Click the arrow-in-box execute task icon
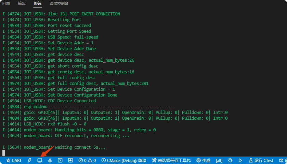The image size is (287, 164). [70, 160]
